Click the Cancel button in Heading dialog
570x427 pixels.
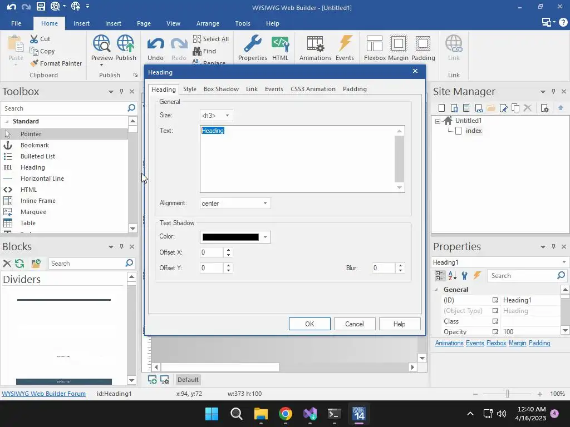click(x=355, y=324)
